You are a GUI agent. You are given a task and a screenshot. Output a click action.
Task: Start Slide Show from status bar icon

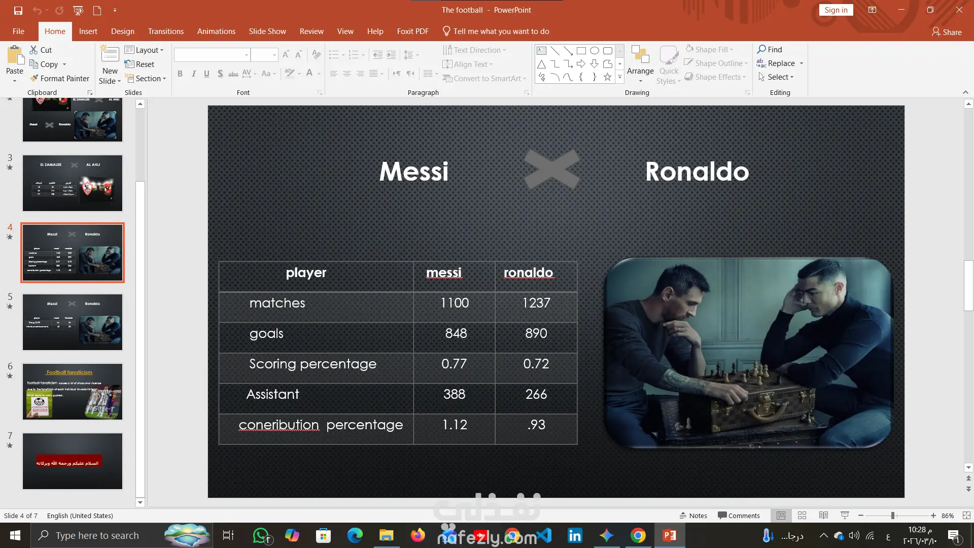845,516
